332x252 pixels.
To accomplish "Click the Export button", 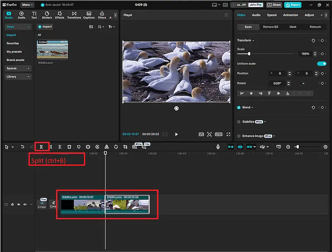I will tap(293, 5).
